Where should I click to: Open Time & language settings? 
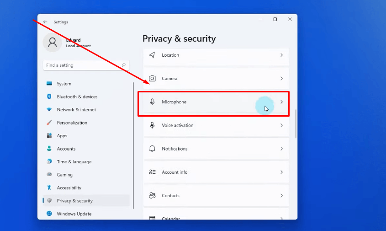[x=86, y=162]
